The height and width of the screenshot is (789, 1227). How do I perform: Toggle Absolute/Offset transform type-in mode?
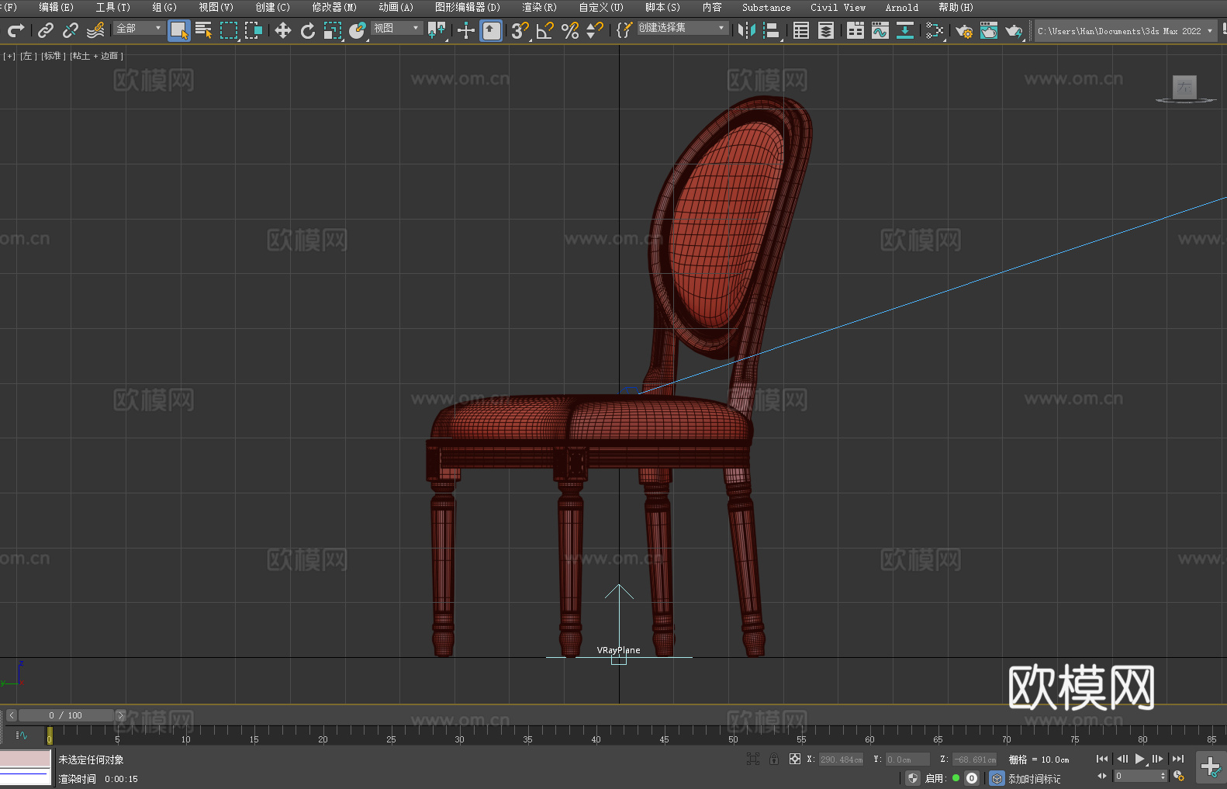795,759
